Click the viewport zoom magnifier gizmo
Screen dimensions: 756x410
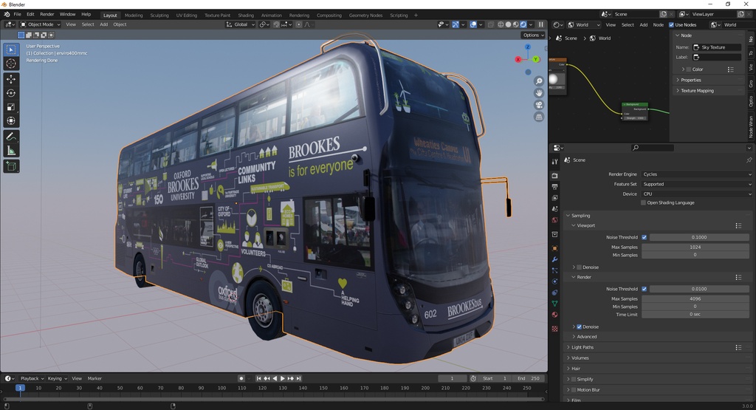click(x=539, y=81)
